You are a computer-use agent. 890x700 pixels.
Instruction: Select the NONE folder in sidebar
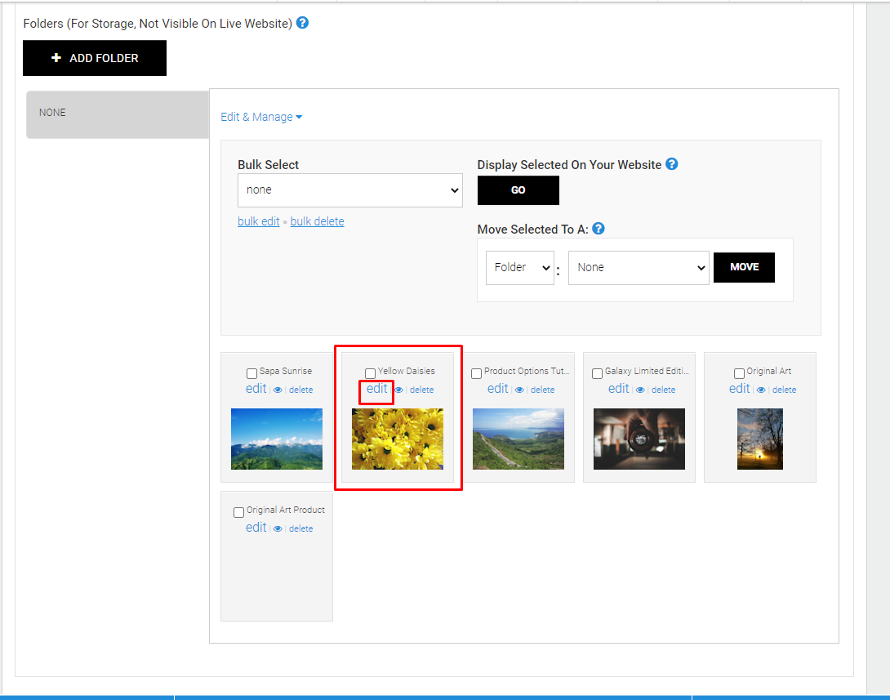click(x=117, y=113)
